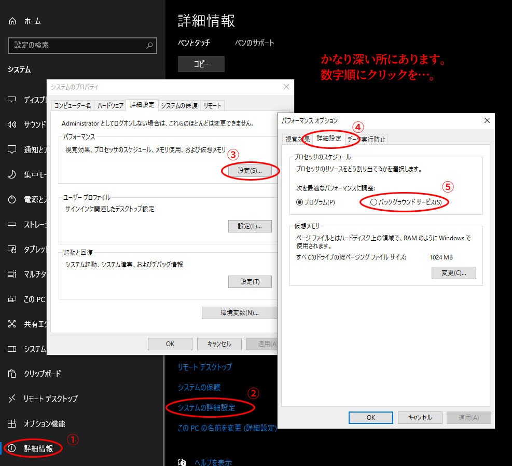Click the システムの詳細設定 link
Screen dimensions: 512x466
pyautogui.click(x=206, y=408)
